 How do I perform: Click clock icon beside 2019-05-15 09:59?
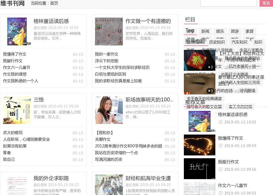[221, 146]
